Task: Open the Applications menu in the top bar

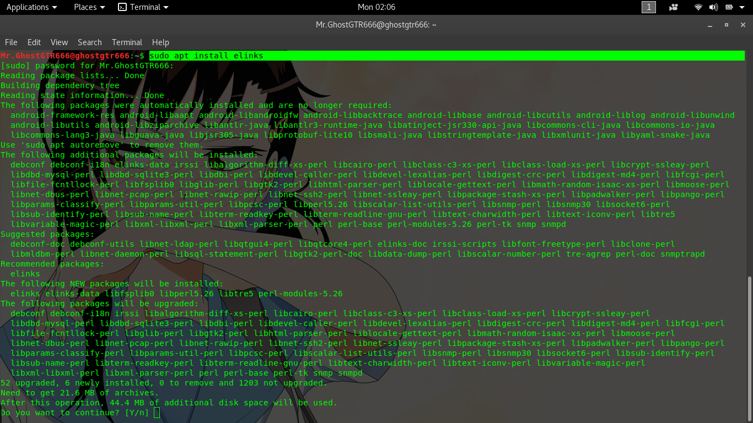Action: click(31, 7)
